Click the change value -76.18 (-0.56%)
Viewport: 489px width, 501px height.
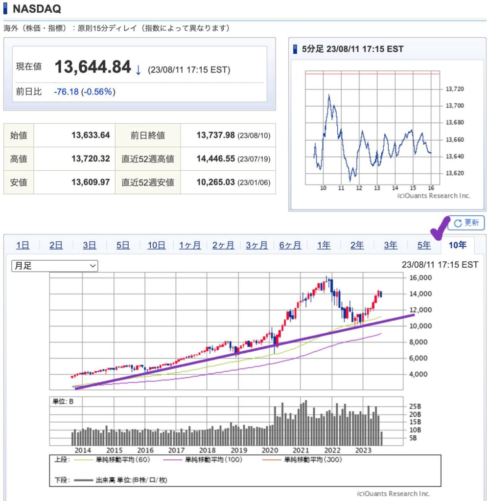click(85, 91)
